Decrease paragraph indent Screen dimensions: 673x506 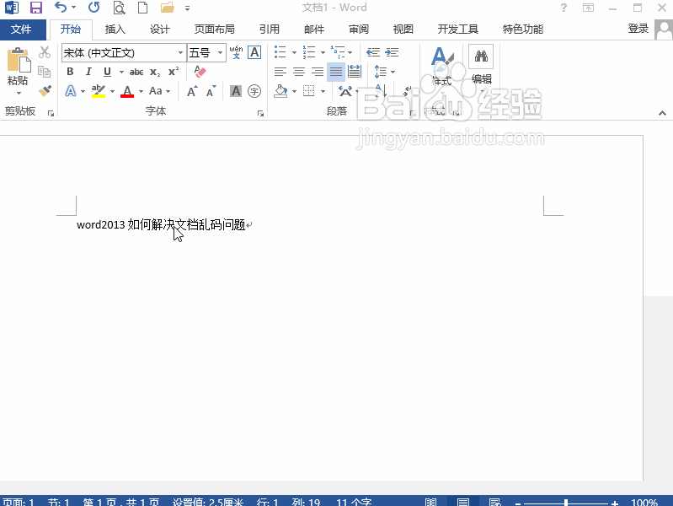pos(373,52)
